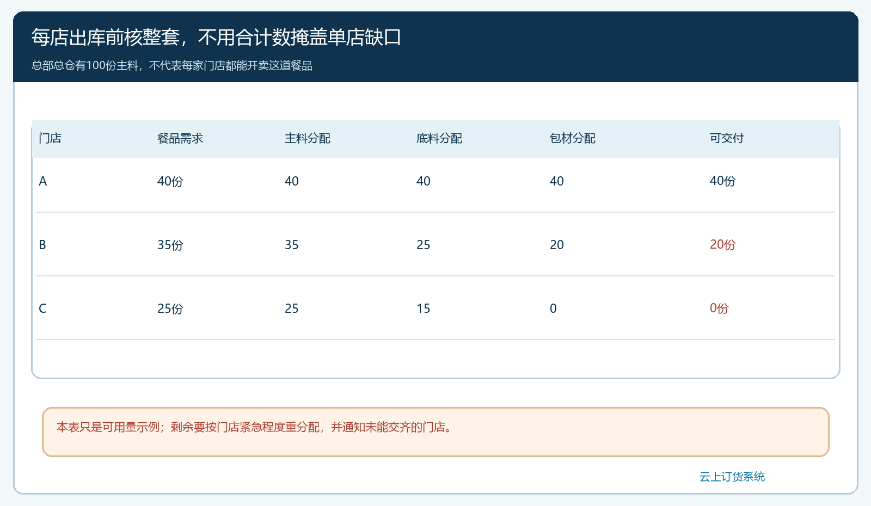Image resolution: width=871 pixels, height=506 pixels.
Task: Select store B row label
Action: coord(42,245)
